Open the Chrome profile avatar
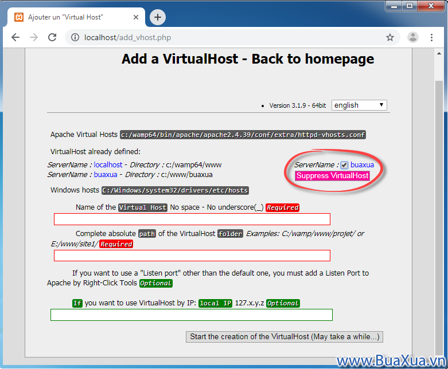Viewport: 448px width, 369px height. 413,37
